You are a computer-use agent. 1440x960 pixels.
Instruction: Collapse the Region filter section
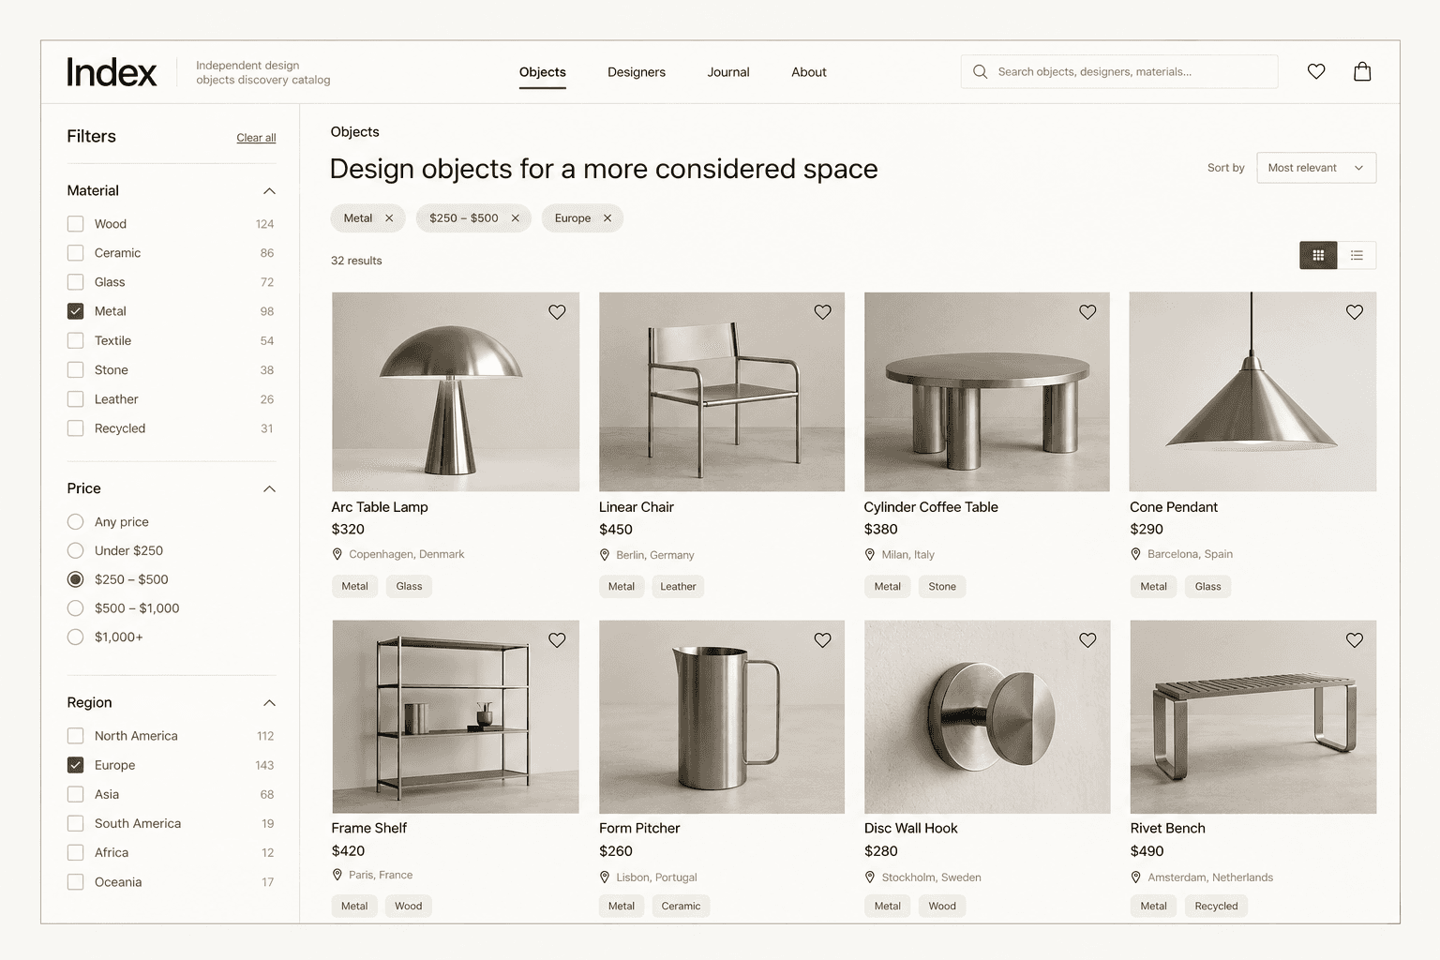tap(269, 703)
